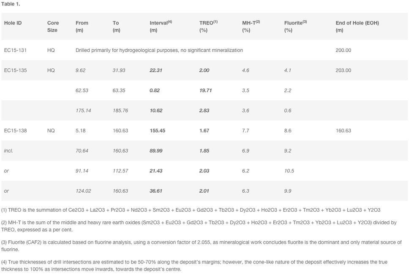Screen dimensions: 414x274
Task: Select the TREO (%) column header
Action: [208, 27]
